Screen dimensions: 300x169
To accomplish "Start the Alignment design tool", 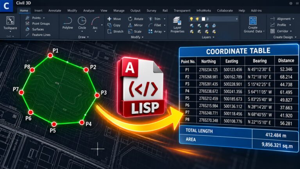I will coord(281,19).
